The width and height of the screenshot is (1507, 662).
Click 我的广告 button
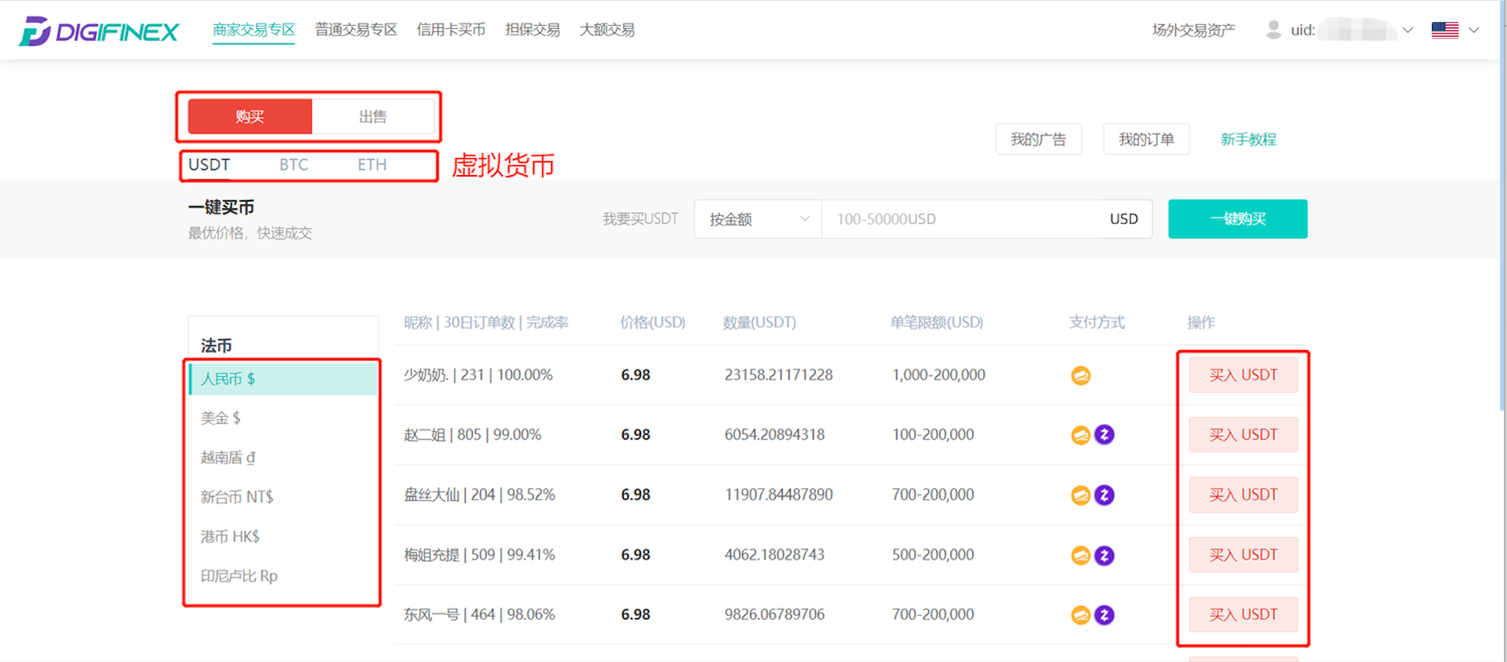point(1038,139)
